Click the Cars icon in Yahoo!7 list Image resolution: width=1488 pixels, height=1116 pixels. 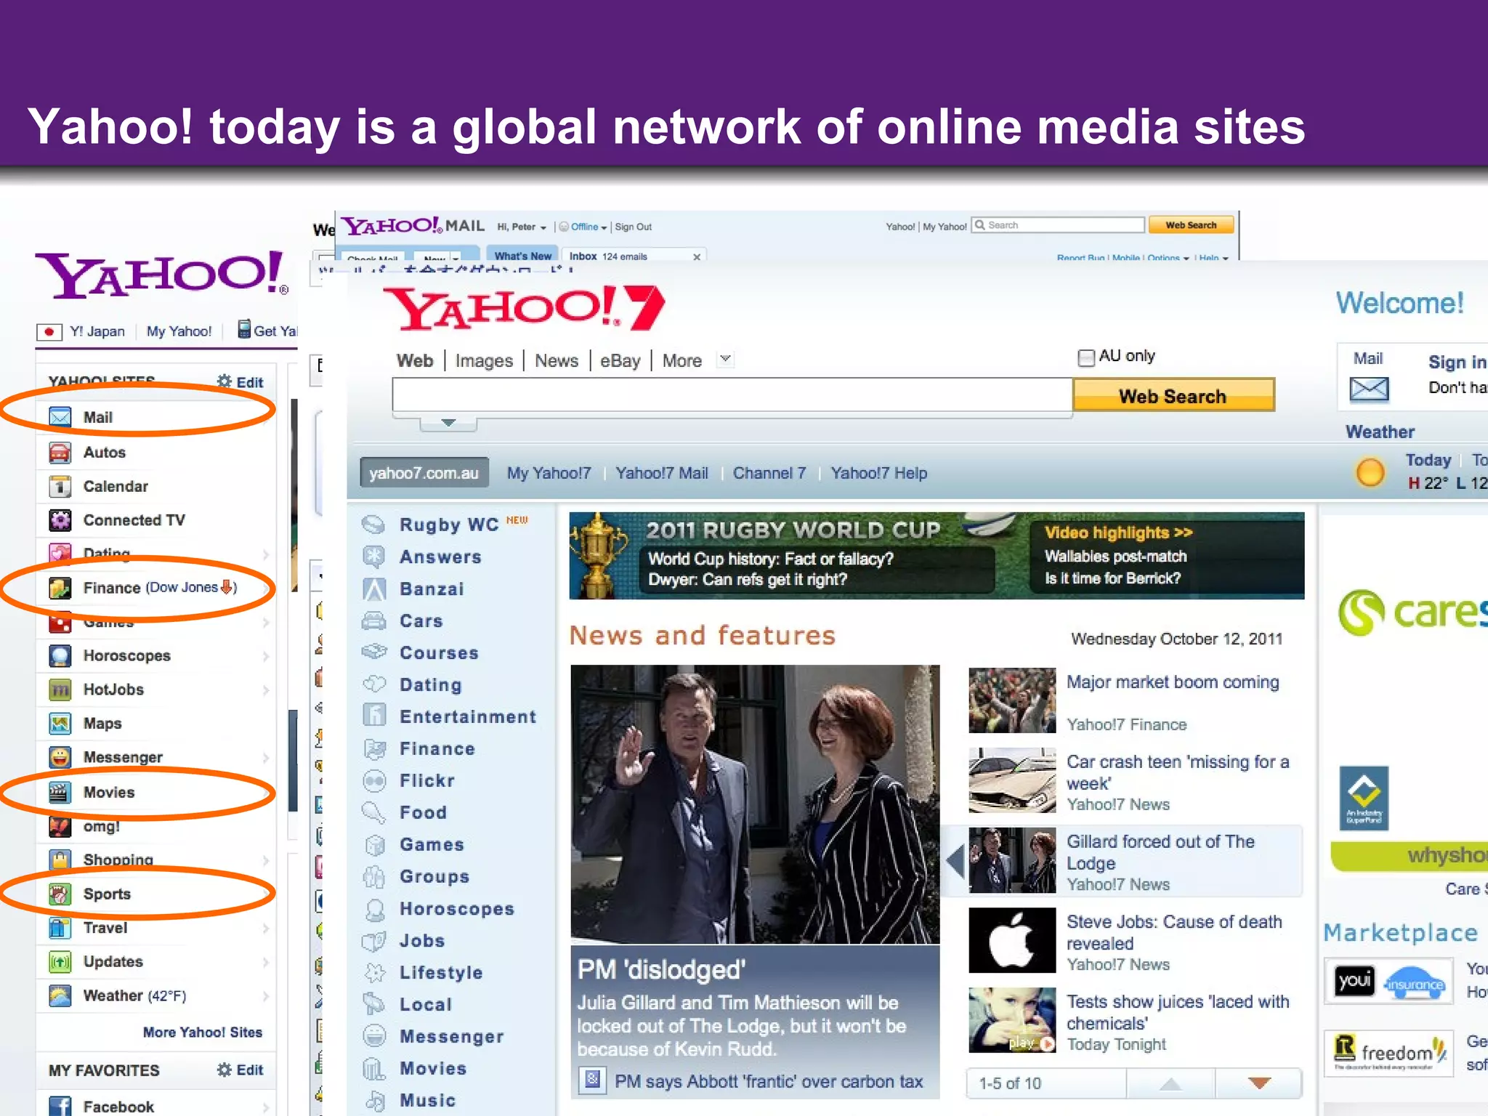pyautogui.click(x=373, y=620)
